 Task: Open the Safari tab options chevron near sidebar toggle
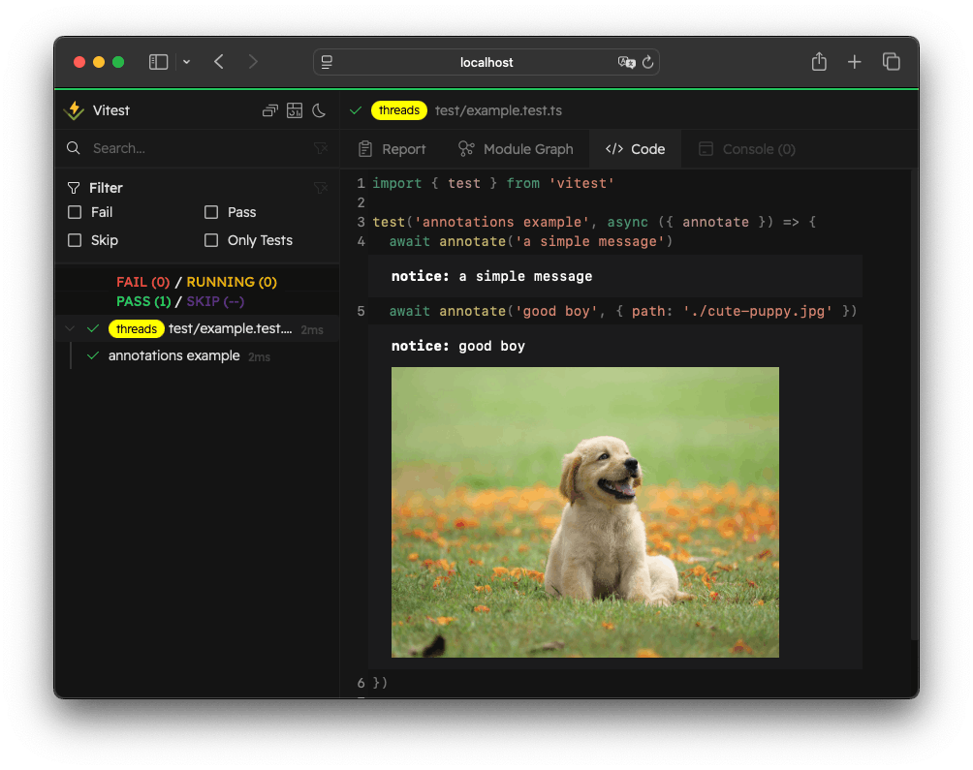point(185,61)
